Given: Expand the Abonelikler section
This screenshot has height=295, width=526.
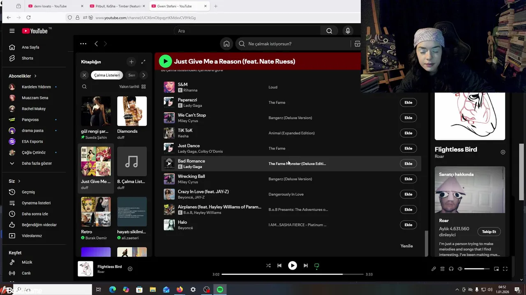Looking at the screenshot, I should pos(23,76).
